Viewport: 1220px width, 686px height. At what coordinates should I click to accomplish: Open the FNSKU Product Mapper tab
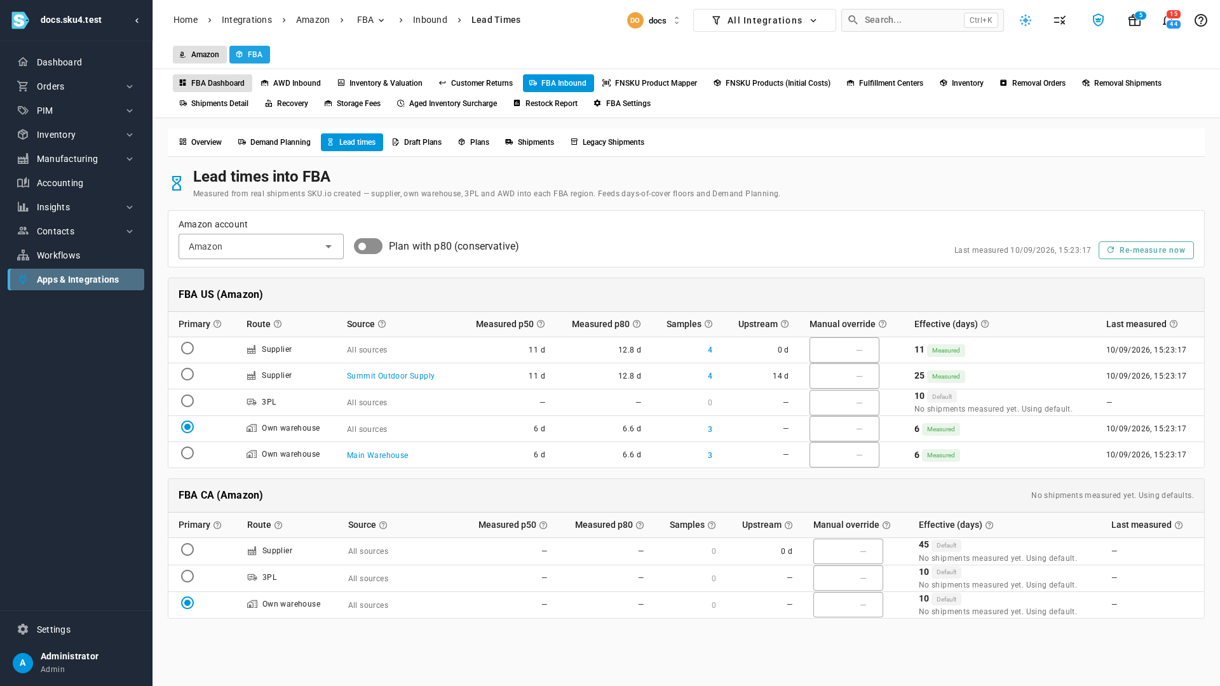[x=649, y=83]
